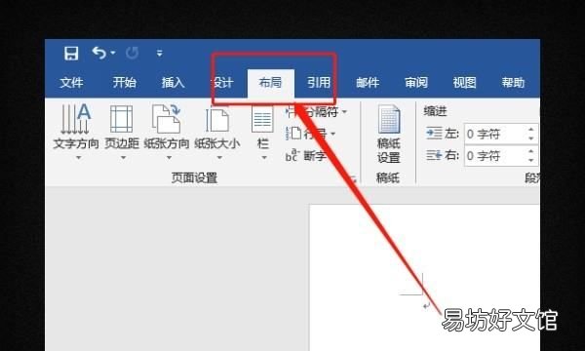585x351 pixels.
Task: Click the Redo icon in quick access toolbar
Action: click(x=132, y=54)
